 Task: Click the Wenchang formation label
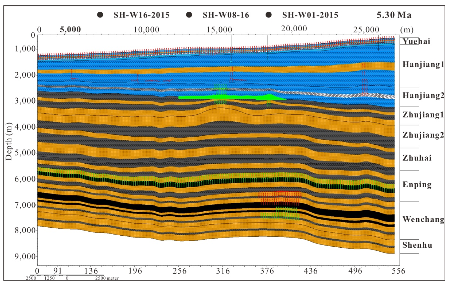423,219
